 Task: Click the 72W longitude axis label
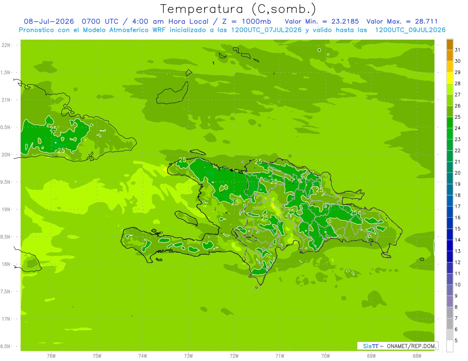coord(234,356)
